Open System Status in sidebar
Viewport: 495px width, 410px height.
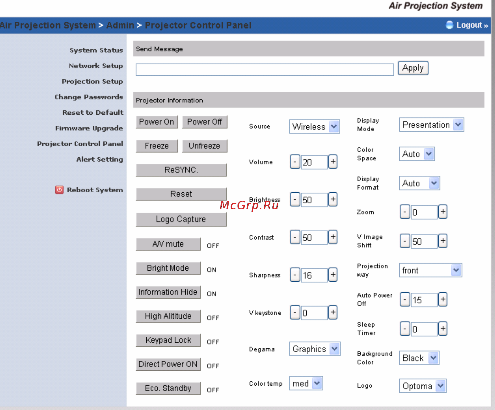pyautogui.click(x=96, y=50)
